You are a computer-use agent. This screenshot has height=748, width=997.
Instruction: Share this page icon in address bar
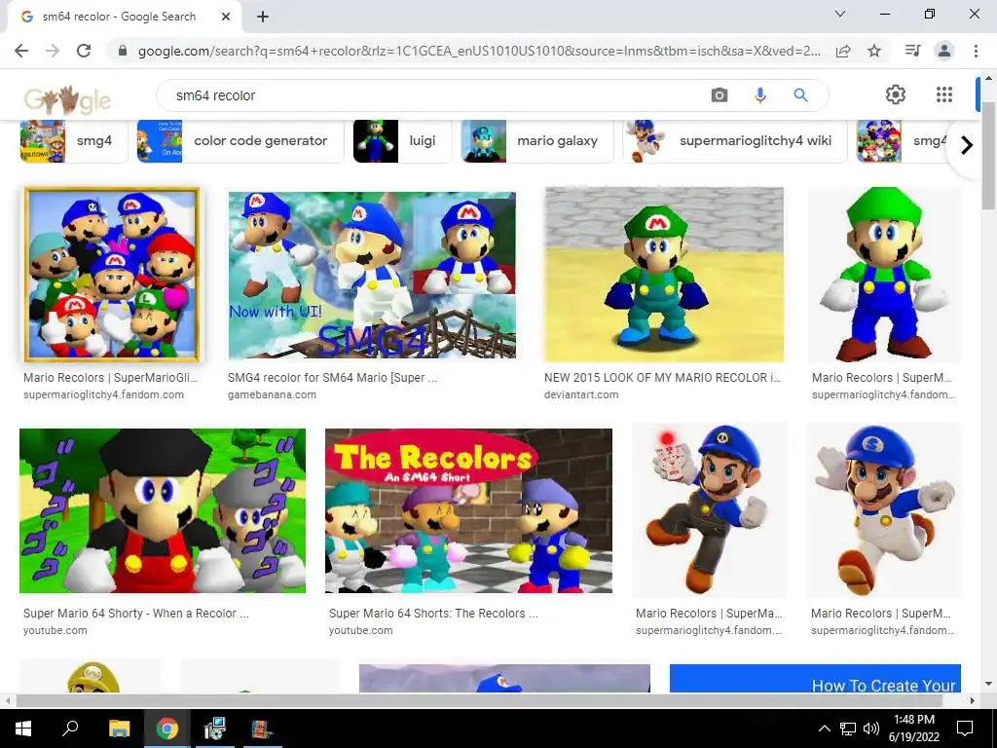tap(843, 51)
